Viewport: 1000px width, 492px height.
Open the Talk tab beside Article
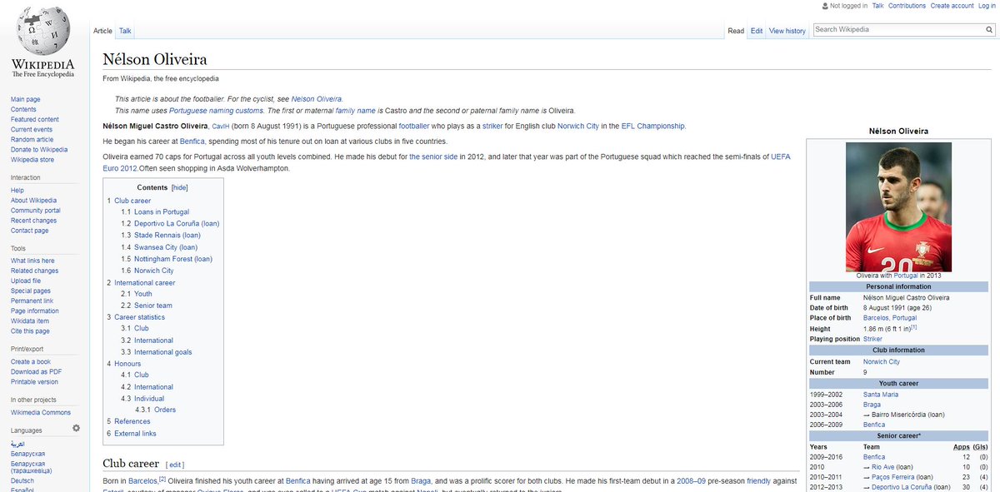(125, 31)
